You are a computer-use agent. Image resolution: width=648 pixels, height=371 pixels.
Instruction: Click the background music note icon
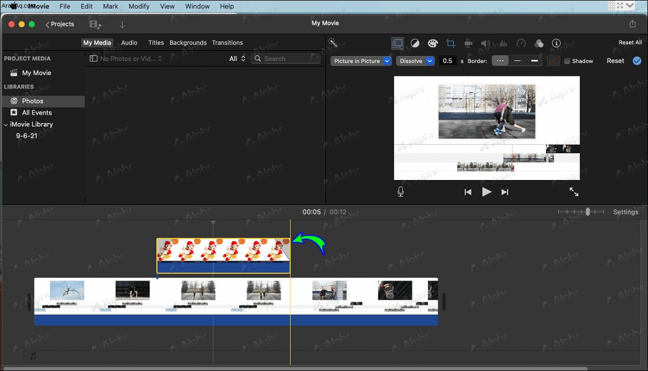pyautogui.click(x=33, y=356)
